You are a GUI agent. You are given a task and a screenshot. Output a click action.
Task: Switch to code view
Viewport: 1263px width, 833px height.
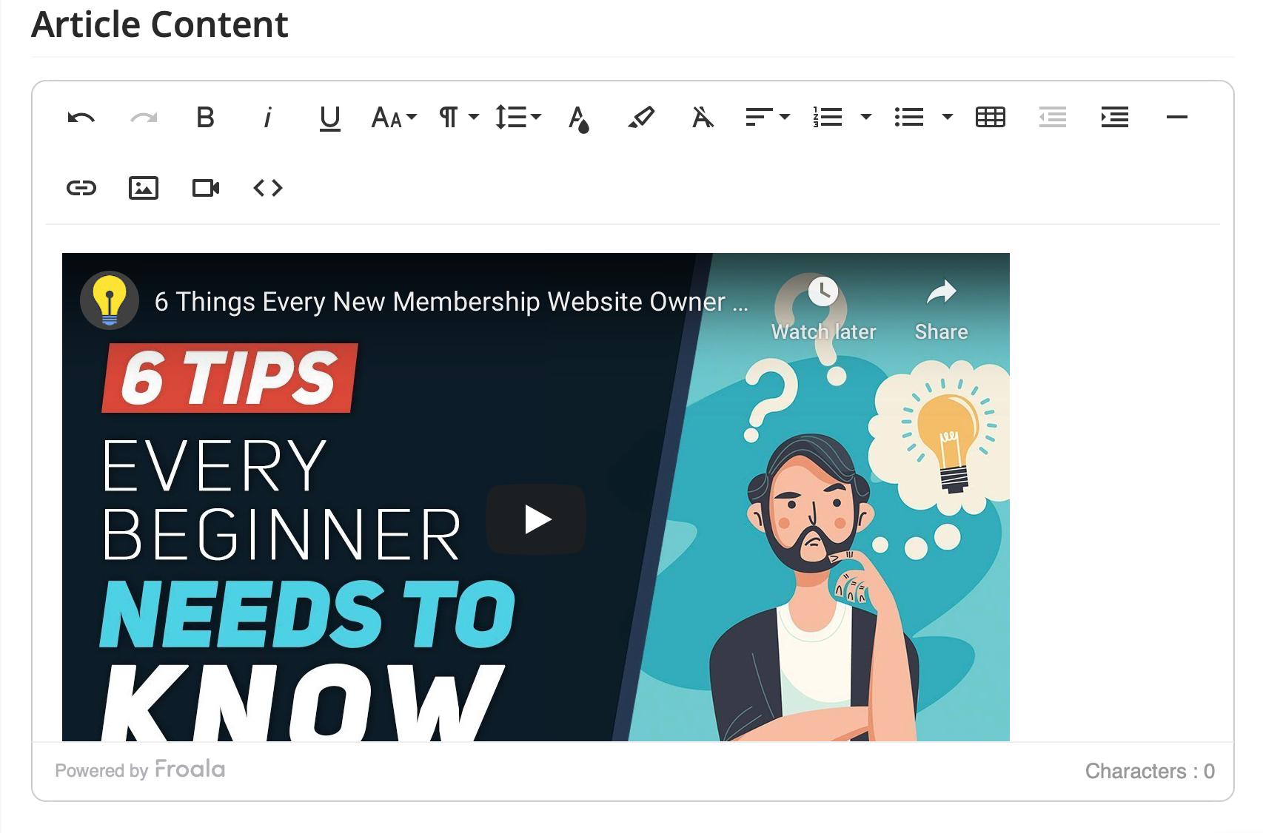(267, 188)
